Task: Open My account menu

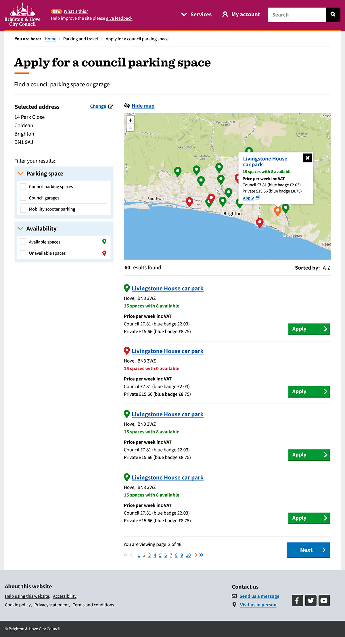Action: (241, 14)
